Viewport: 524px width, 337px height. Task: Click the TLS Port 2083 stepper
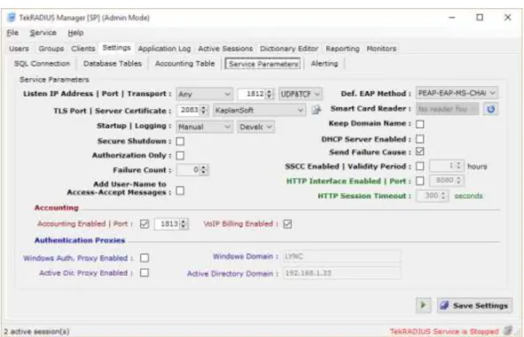click(x=204, y=110)
